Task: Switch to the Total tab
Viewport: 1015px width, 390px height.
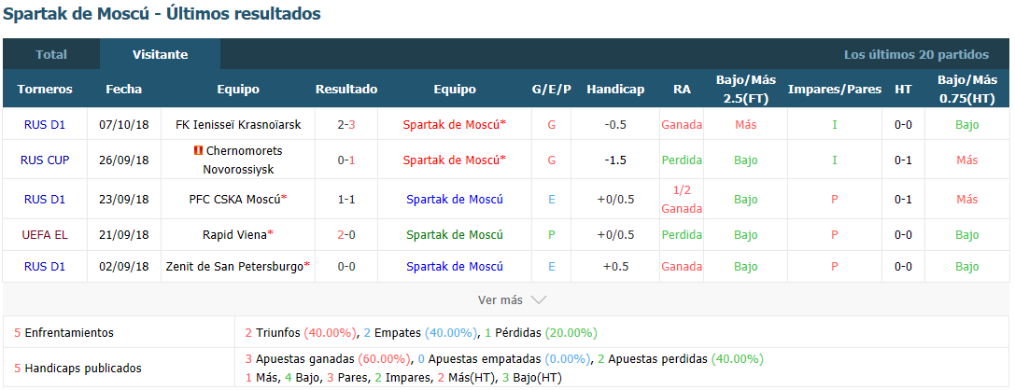Action: [x=51, y=55]
